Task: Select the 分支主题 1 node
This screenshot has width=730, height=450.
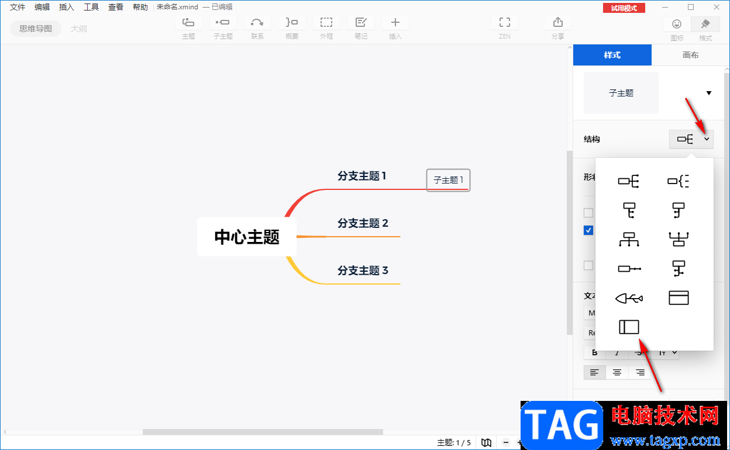Action: (x=362, y=176)
